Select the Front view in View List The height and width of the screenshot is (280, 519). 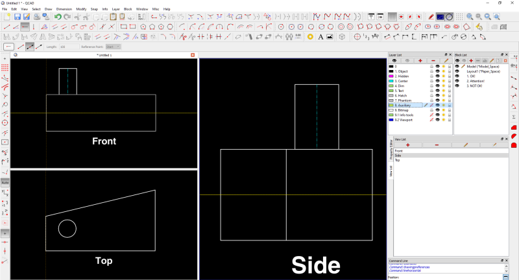point(451,151)
